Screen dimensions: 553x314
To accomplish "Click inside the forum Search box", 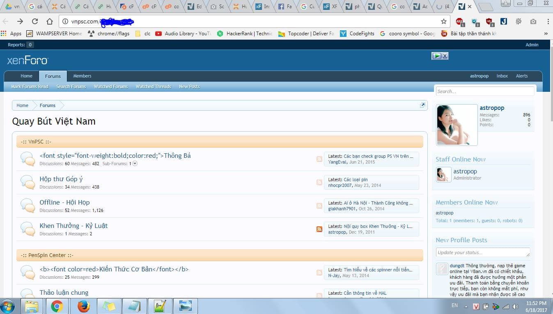I will (x=484, y=91).
